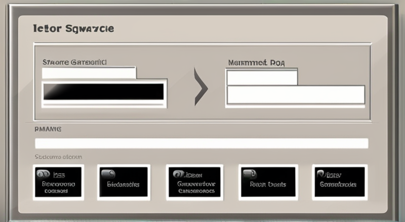Click the faint label above the bottom buttons
This screenshot has width=405, height=222.
58,156
